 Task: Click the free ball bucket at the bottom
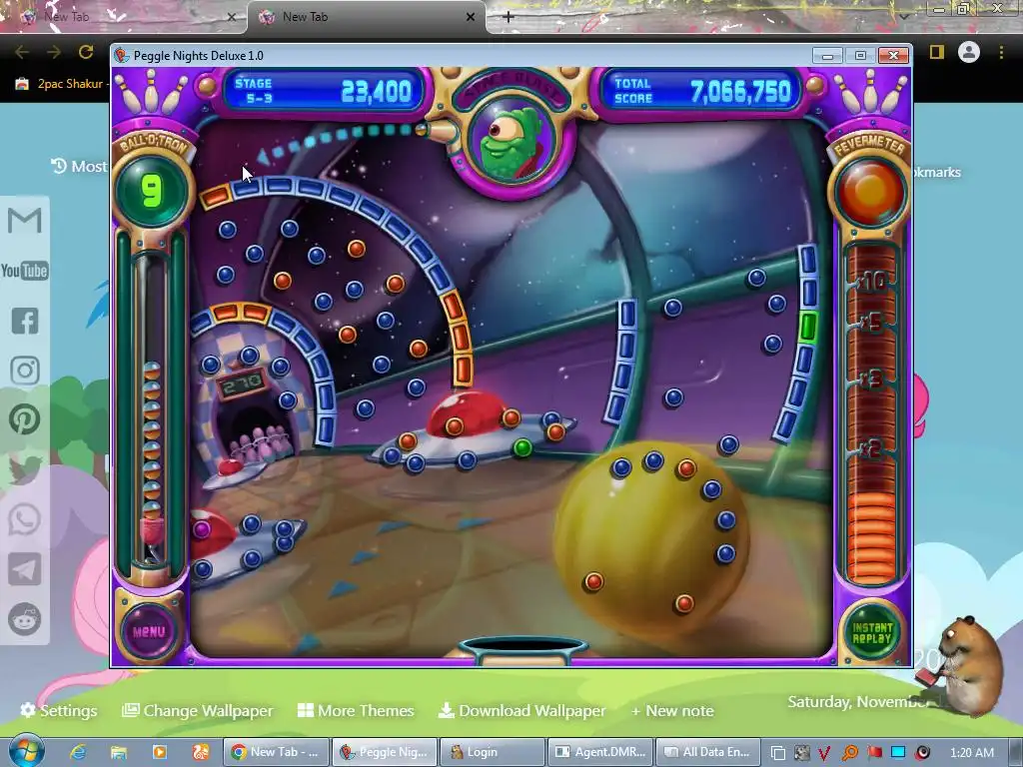click(x=522, y=649)
